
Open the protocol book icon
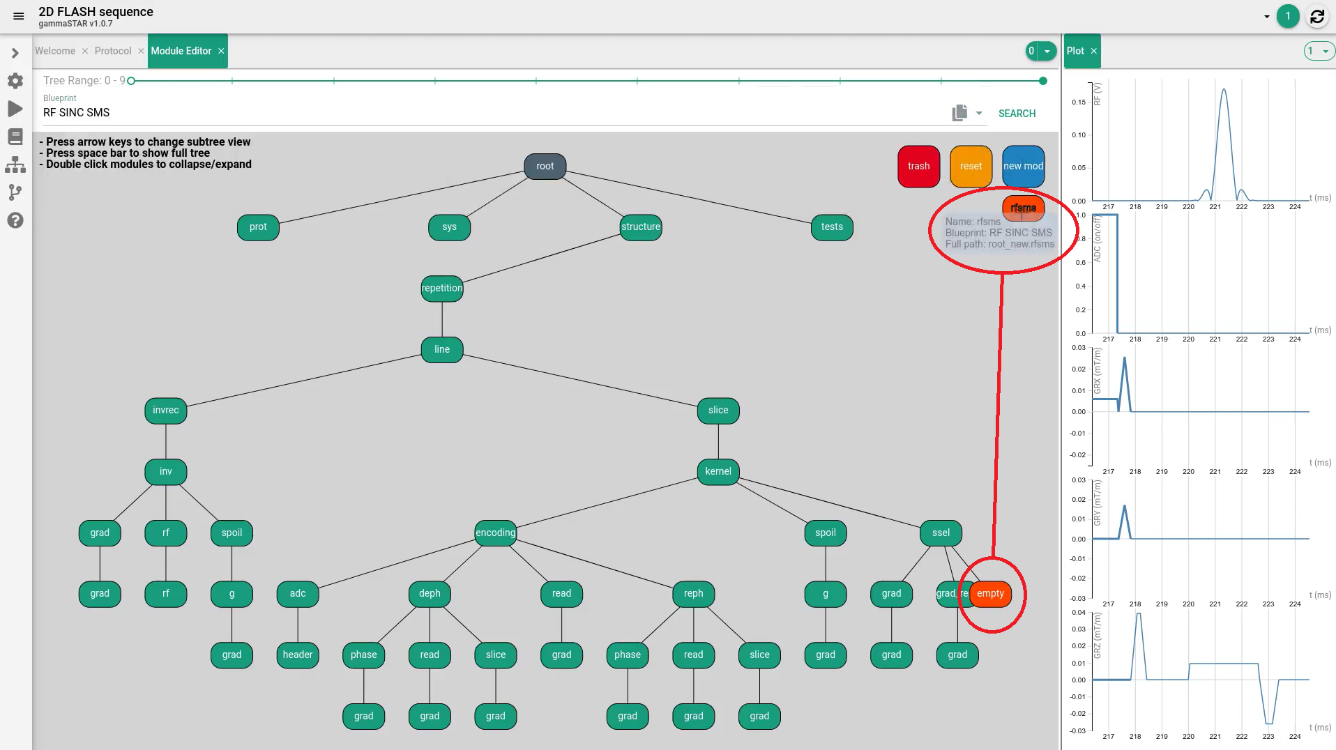coord(15,137)
